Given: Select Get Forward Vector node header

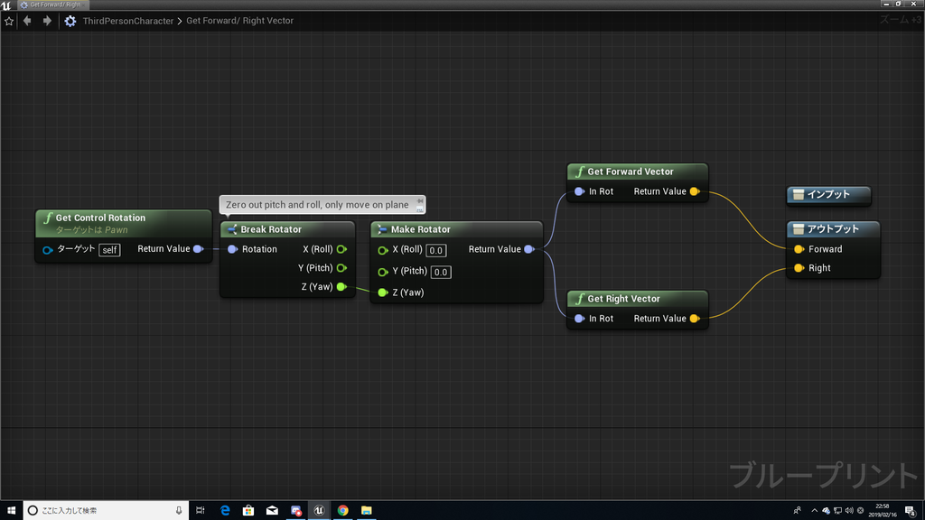Looking at the screenshot, I should click(637, 172).
